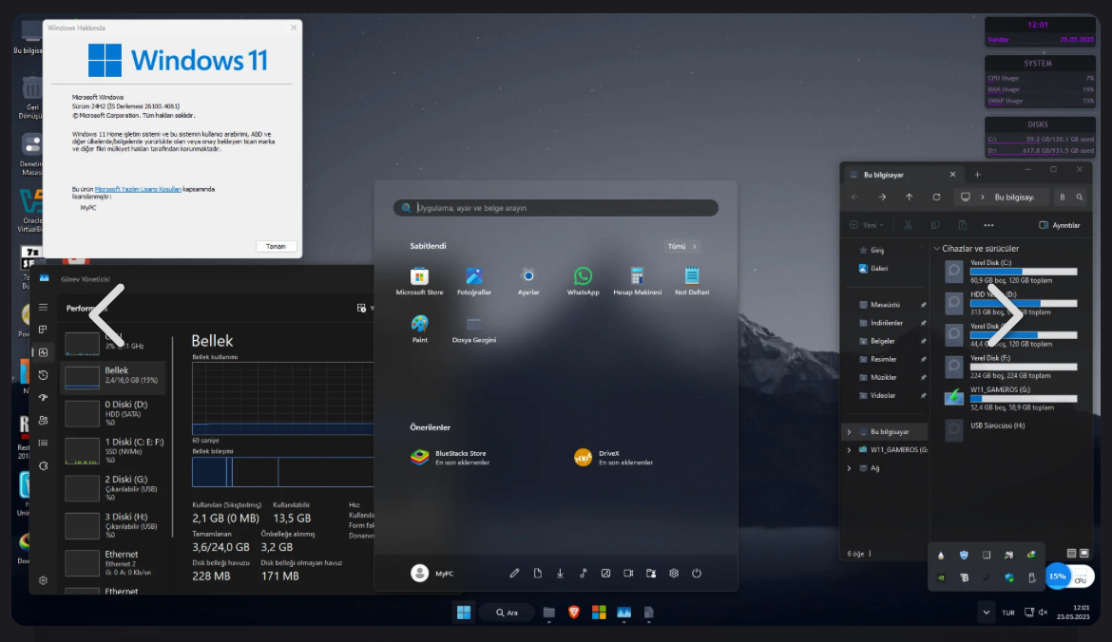This screenshot has width=1112, height=642.
Task: Open Hesap Makinesi calculator app
Action: (637, 281)
